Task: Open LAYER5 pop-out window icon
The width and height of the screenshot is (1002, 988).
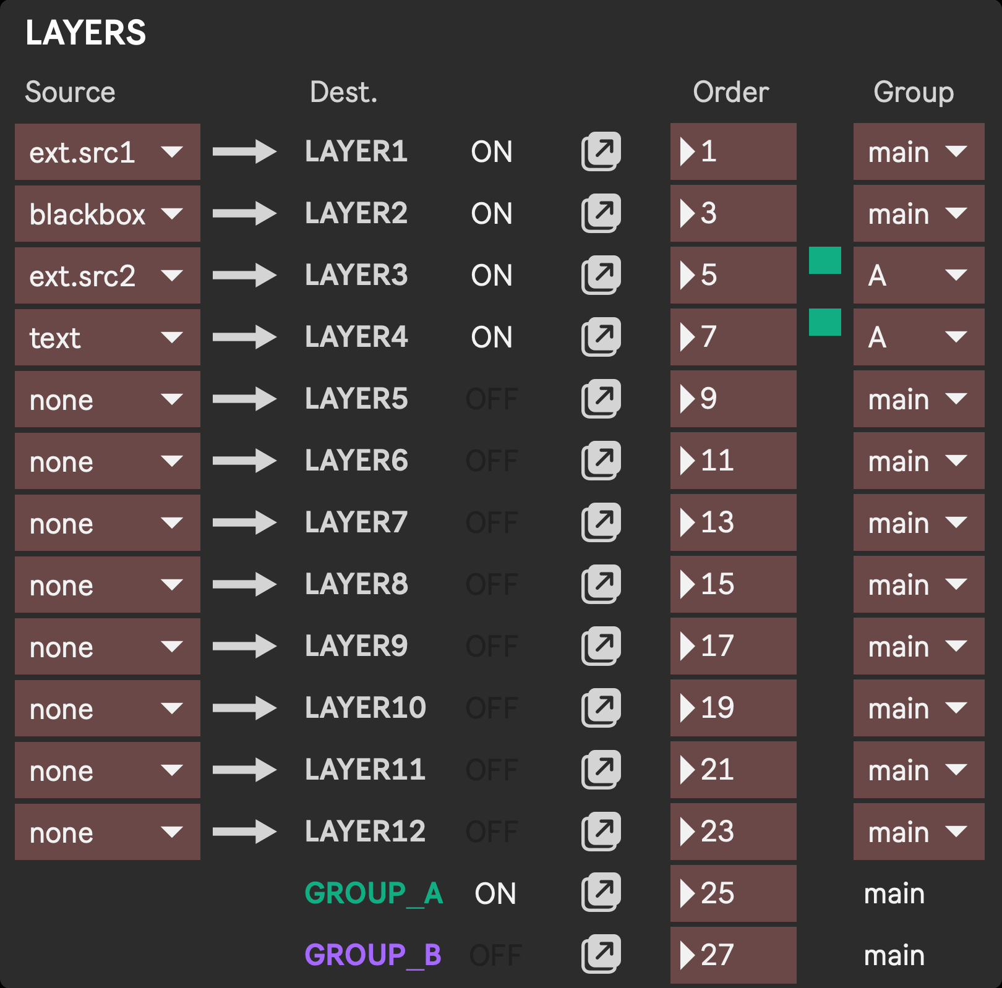Action: (601, 399)
